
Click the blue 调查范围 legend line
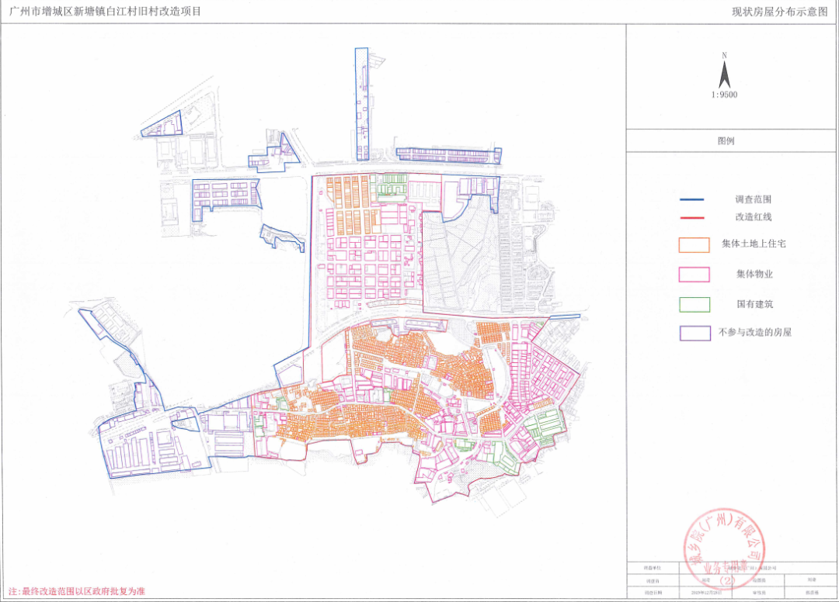(692, 200)
